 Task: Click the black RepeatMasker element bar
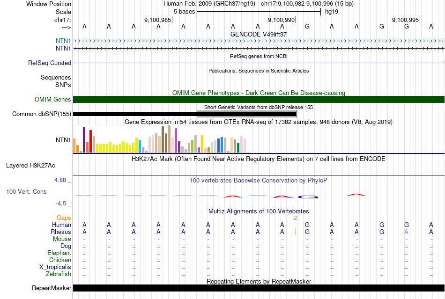[x=259, y=288]
